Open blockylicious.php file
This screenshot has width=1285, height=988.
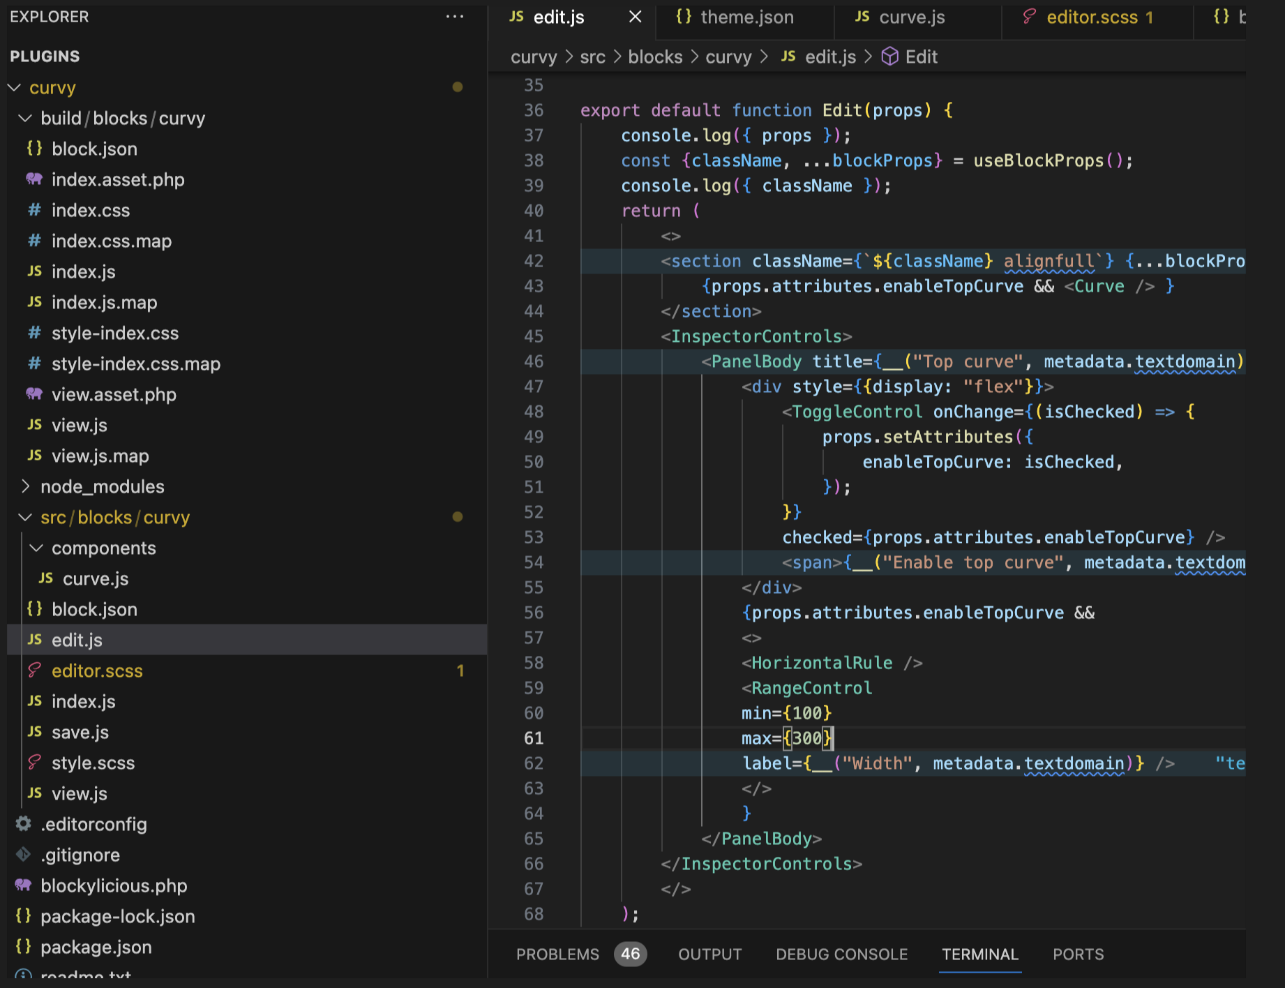(x=247, y=885)
